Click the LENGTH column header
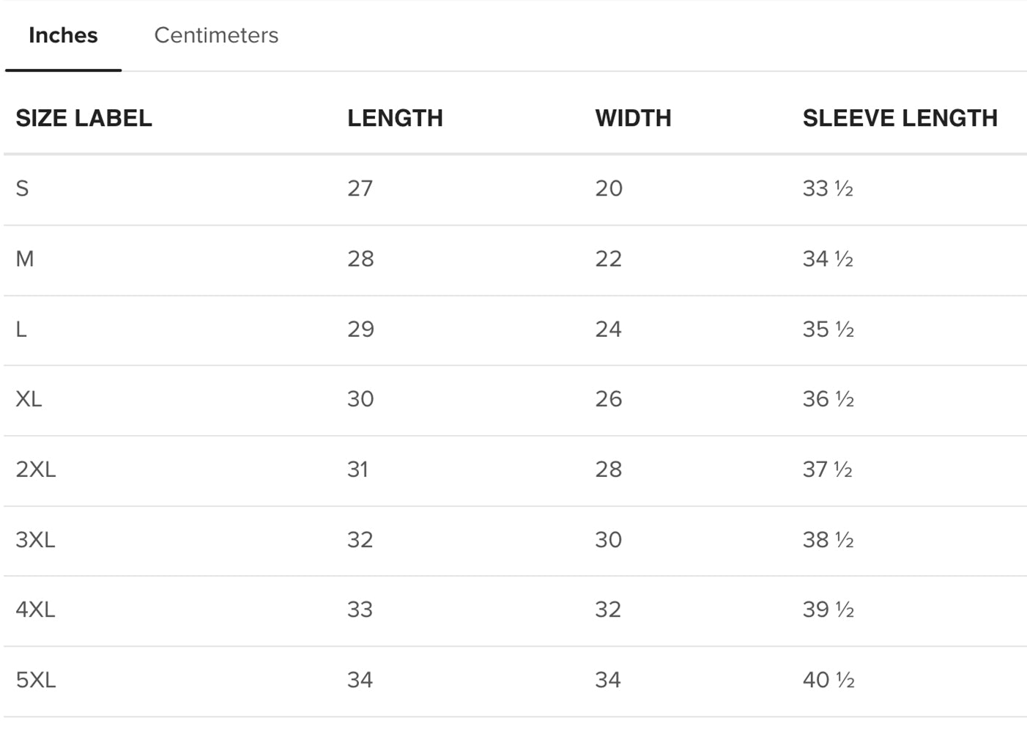Viewport: 1027px width, 734px height. 395,118
